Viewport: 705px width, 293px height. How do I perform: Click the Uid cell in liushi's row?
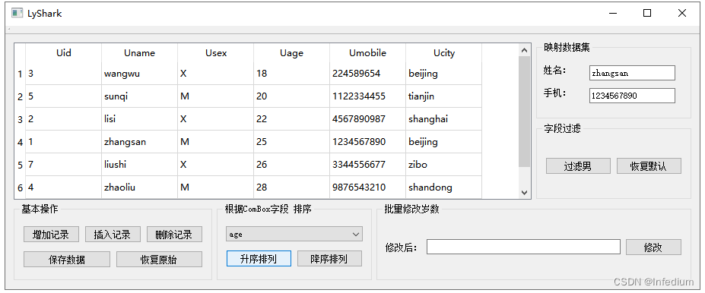point(63,165)
